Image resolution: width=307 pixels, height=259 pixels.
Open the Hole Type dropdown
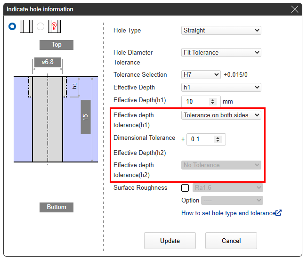(x=221, y=31)
